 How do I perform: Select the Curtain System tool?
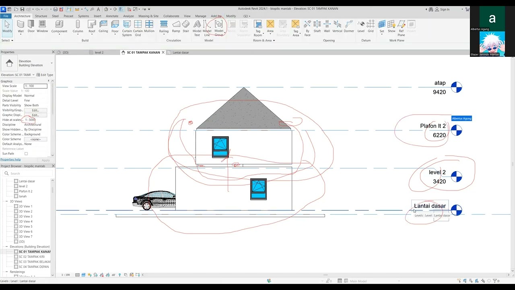click(x=127, y=29)
